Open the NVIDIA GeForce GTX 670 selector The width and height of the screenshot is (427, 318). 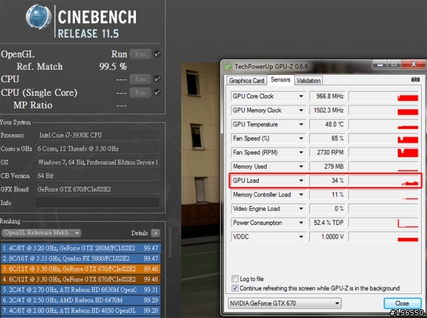(x=285, y=303)
